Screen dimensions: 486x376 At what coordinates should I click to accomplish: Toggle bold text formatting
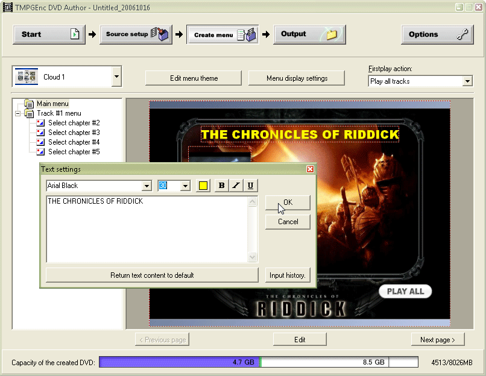pyautogui.click(x=221, y=186)
